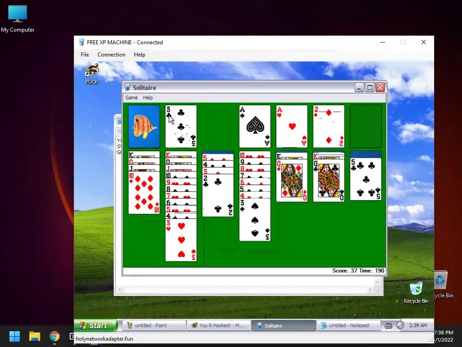Image resolution: width=462 pixels, height=347 pixels.
Task: Click the empty fourth foundation slot
Action: (x=365, y=127)
